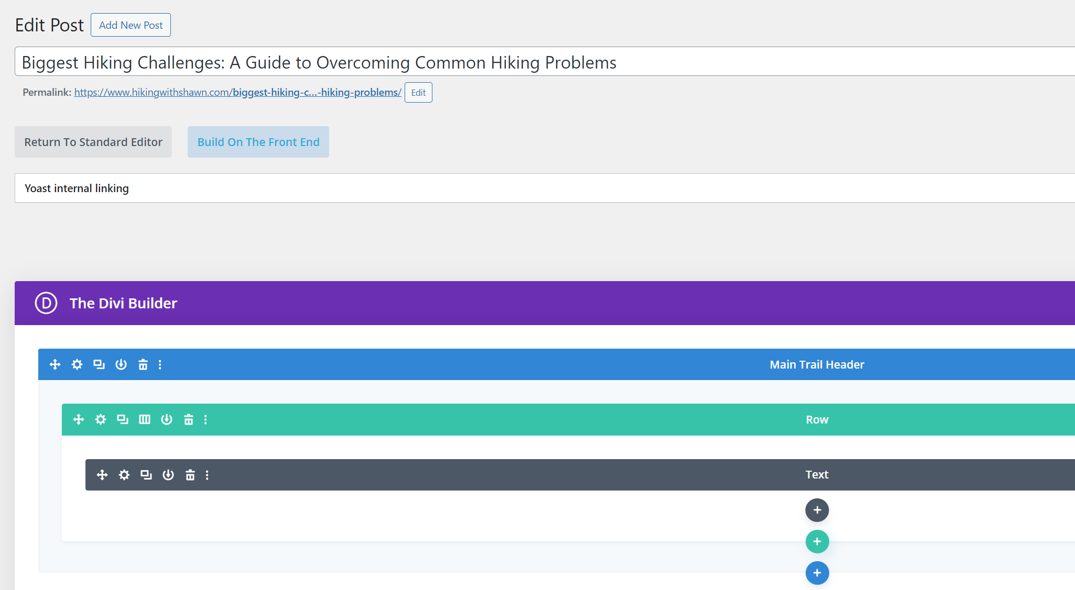This screenshot has width=1075, height=590.
Task: Click the settings gear icon on the Text module
Action: coord(124,474)
